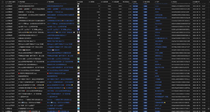Open the 笔记标题 column header menu

click(32, 2)
